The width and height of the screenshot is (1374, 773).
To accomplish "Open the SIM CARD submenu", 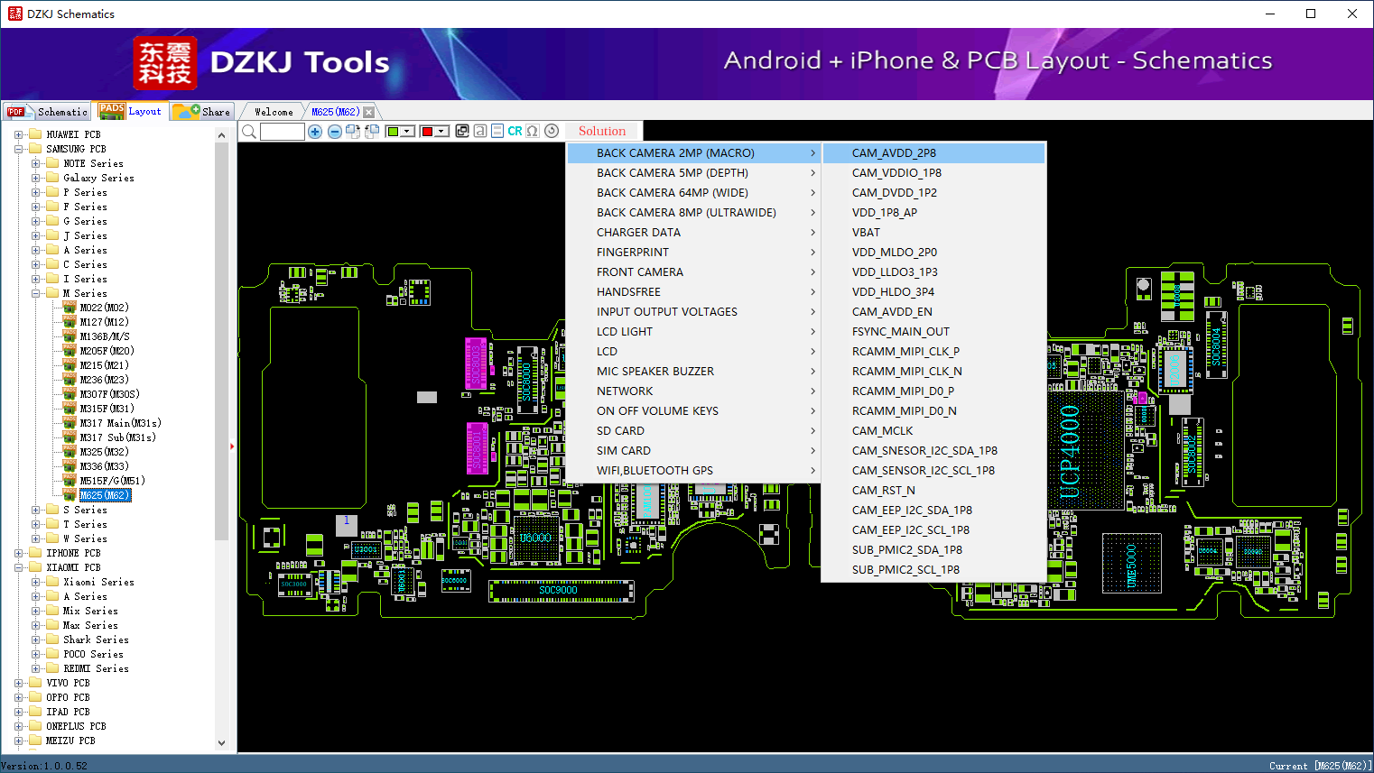I will click(693, 451).
